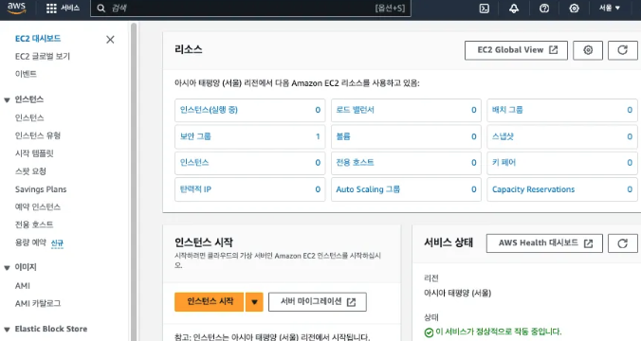This screenshot has width=641, height=341.
Task: Click the 인스턴스 시작 orange button
Action: click(210, 302)
